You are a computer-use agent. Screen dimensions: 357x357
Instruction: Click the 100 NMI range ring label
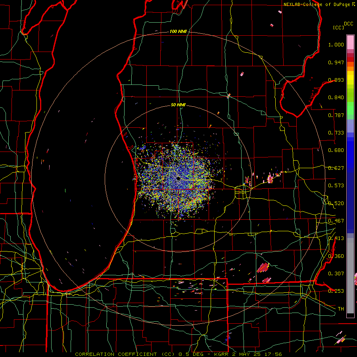(178, 31)
